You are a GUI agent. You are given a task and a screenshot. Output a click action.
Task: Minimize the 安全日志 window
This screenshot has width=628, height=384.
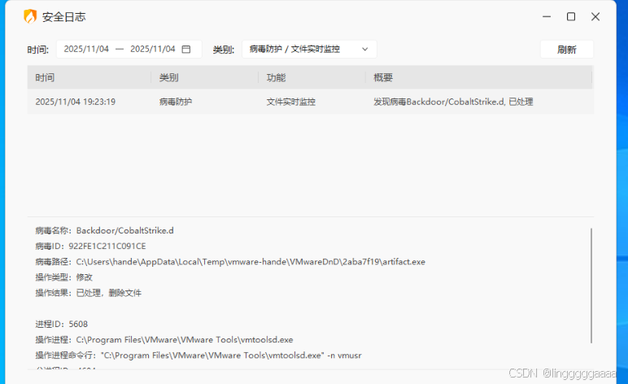coord(547,16)
